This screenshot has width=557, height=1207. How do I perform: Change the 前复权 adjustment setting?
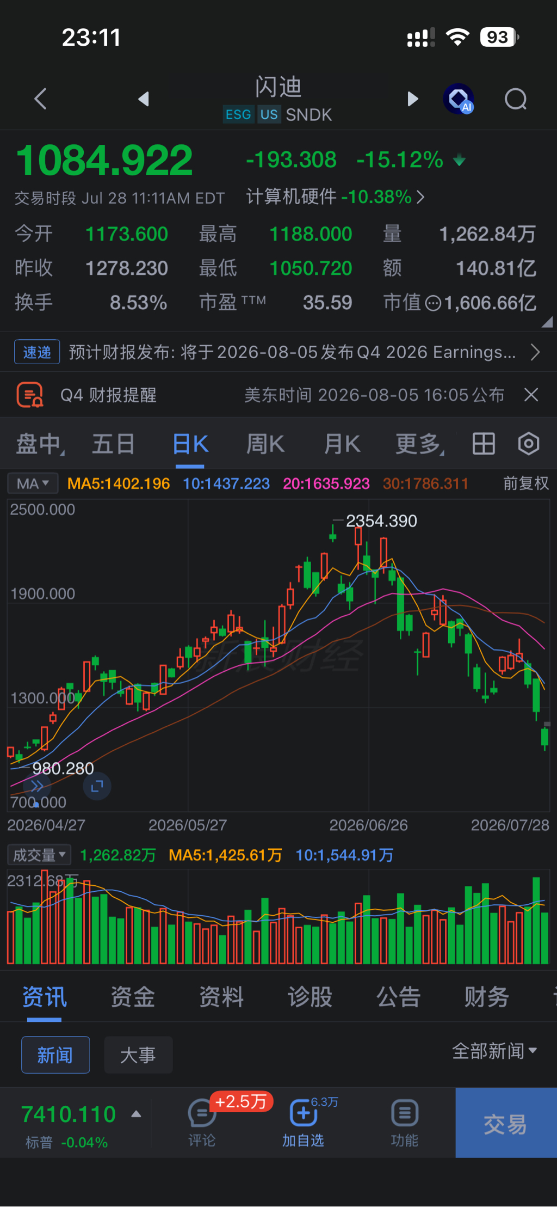point(526,483)
